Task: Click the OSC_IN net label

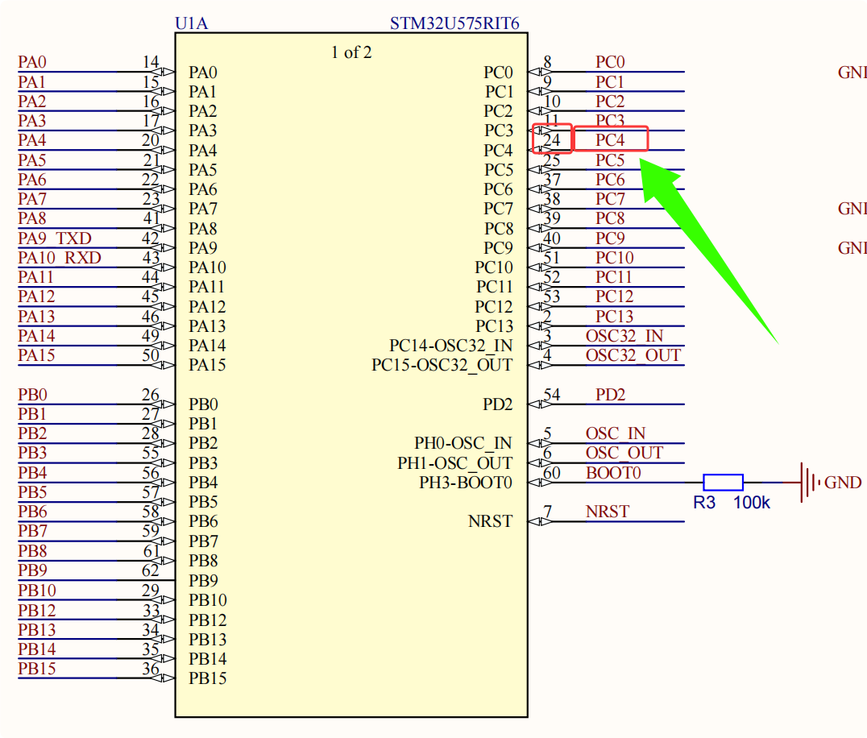Action: point(616,433)
